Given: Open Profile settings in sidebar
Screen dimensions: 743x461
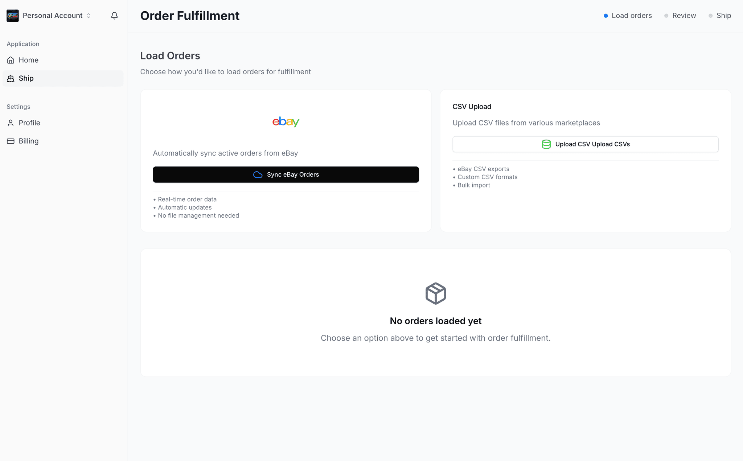Looking at the screenshot, I should pyautogui.click(x=29, y=123).
